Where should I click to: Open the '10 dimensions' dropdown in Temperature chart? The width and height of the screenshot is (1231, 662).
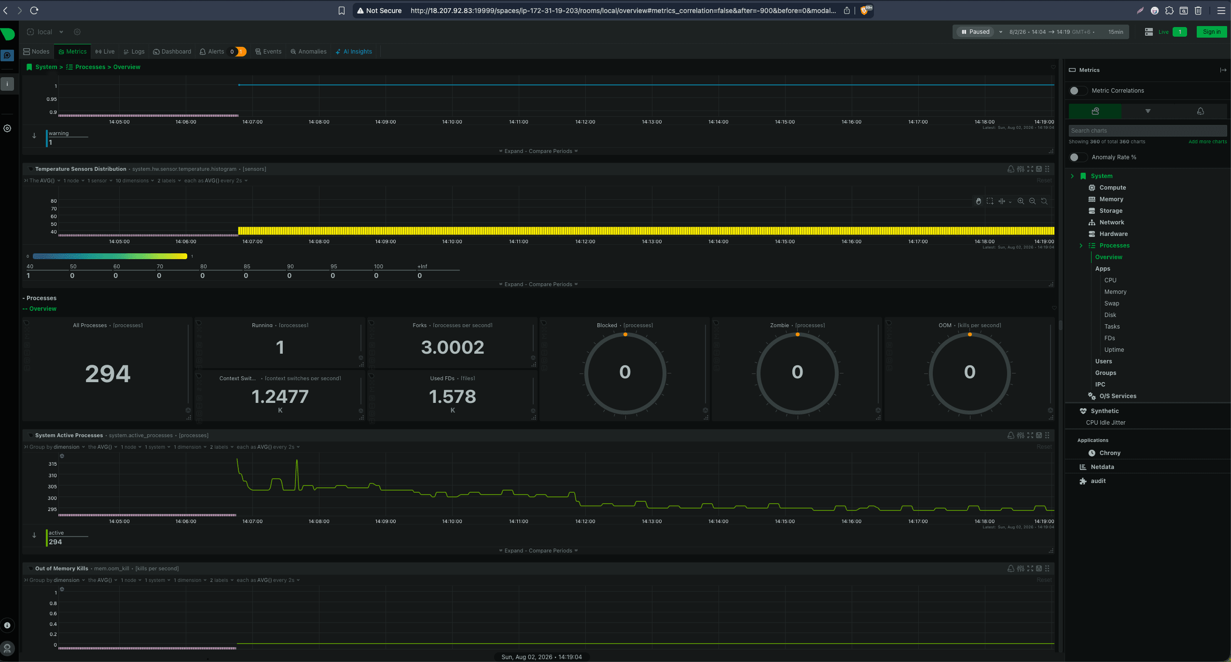pyautogui.click(x=135, y=181)
